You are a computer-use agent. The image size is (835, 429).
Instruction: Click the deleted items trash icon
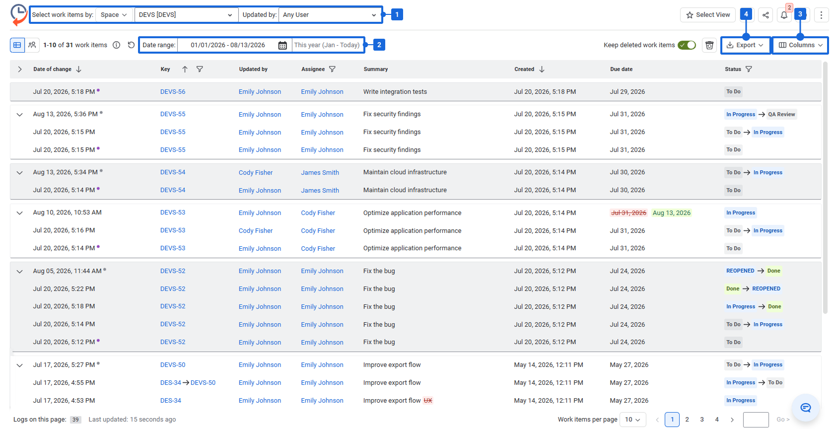710,45
